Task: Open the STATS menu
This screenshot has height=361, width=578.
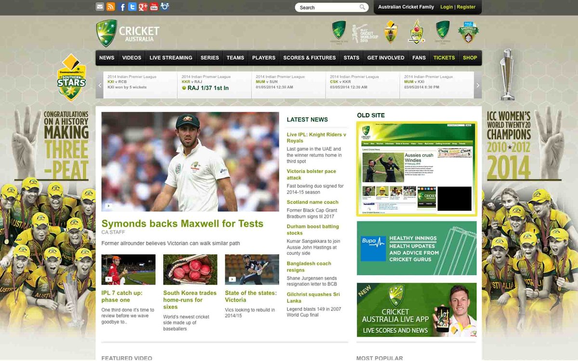Action: [351, 58]
